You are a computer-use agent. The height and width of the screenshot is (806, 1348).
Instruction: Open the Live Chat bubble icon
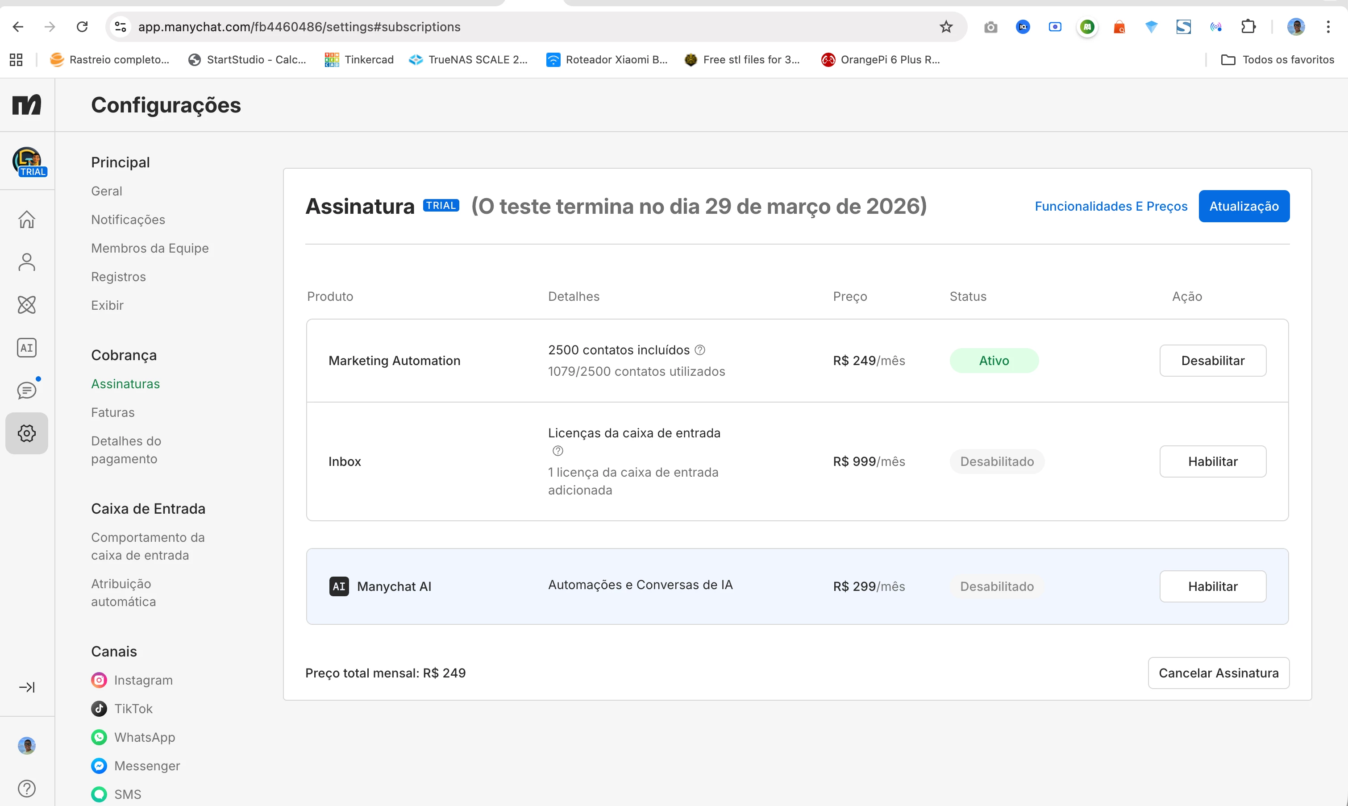pos(27,391)
